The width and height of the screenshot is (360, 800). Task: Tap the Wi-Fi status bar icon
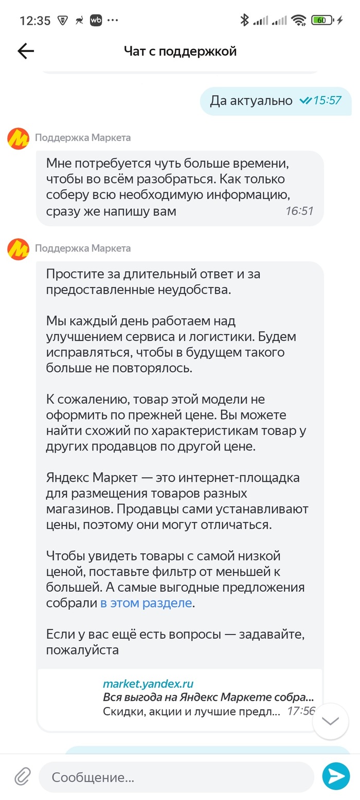[x=298, y=21]
